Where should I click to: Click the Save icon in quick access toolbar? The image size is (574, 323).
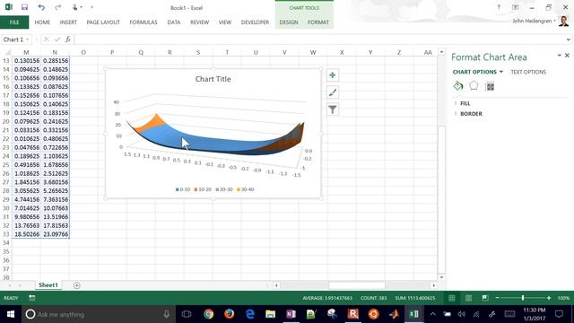24,7
